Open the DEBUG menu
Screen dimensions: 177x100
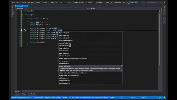(45, 2)
